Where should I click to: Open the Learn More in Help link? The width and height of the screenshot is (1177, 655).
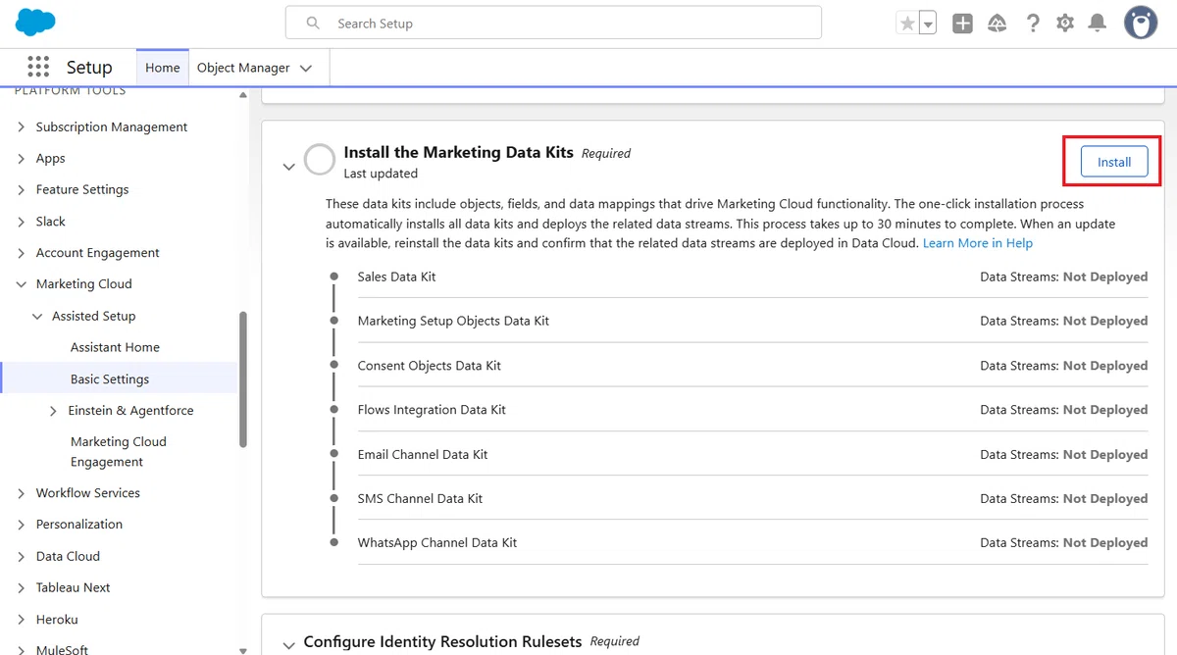(978, 243)
